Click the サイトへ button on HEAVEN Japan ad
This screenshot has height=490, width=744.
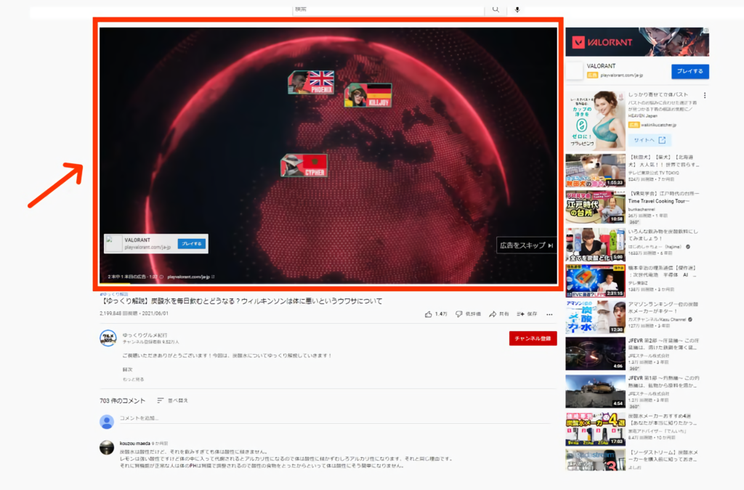tap(650, 140)
